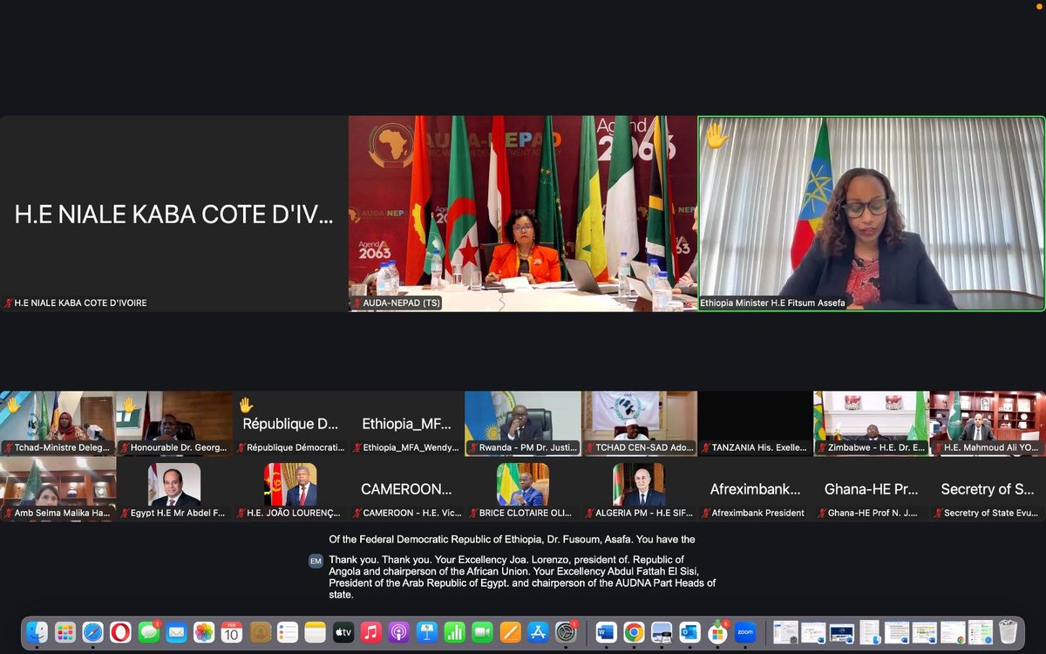Image resolution: width=1046 pixels, height=654 pixels.
Task: Click the EM caption speaker avatar
Action: tap(316, 561)
